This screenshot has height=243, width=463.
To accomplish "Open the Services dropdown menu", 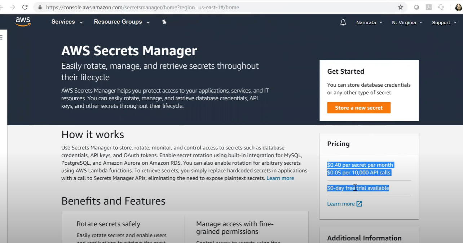I will tap(67, 22).
